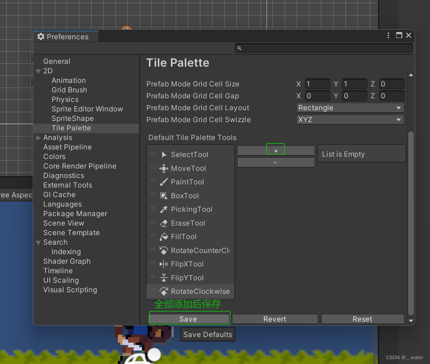Edit Grid Cell Size X field

pos(318,84)
